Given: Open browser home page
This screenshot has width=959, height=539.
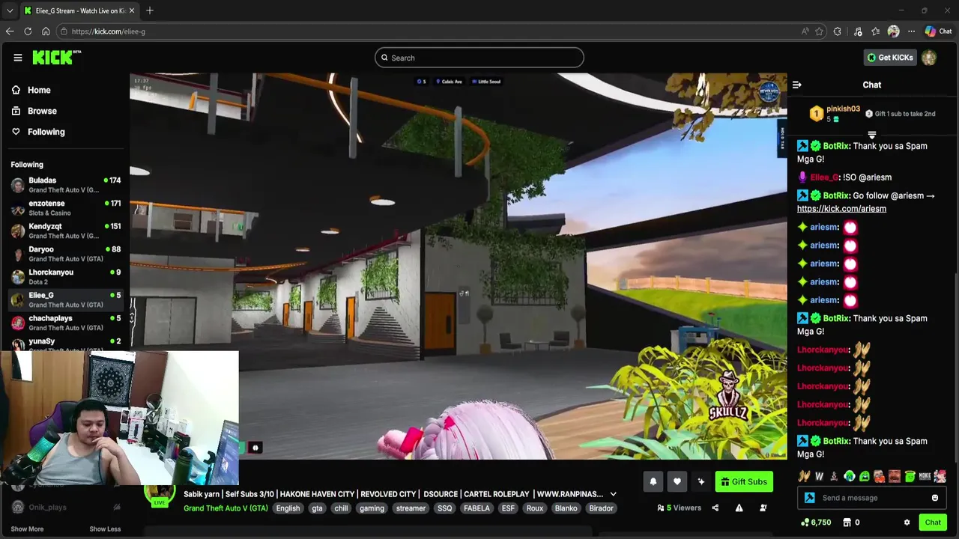Looking at the screenshot, I should 46,31.
